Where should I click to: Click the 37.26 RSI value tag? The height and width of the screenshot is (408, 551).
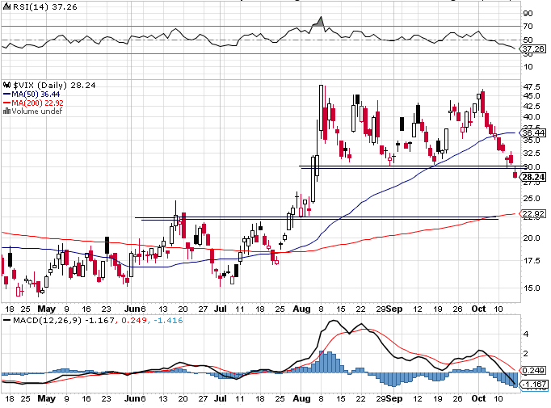pos(533,48)
